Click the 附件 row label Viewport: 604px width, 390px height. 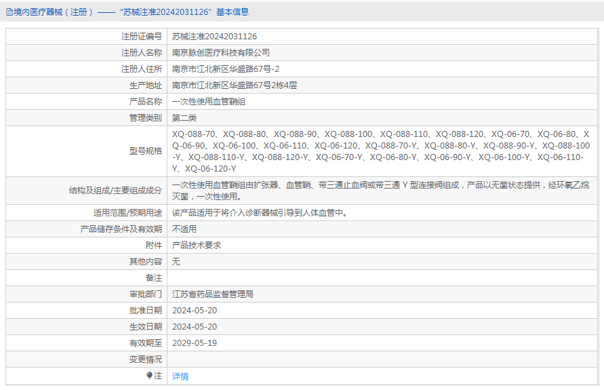[x=154, y=246]
